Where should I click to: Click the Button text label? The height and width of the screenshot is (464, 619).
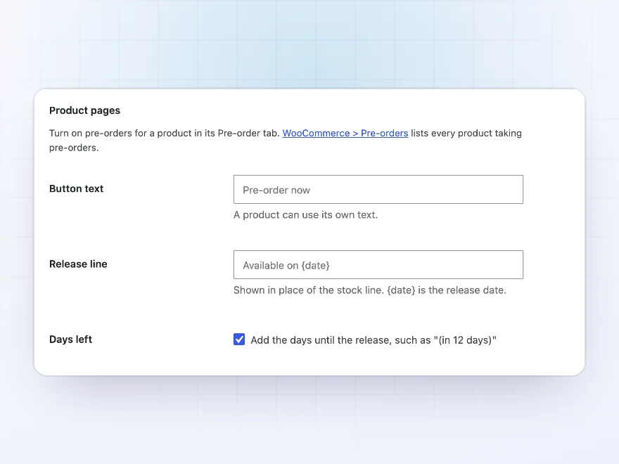pyautogui.click(x=76, y=188)
